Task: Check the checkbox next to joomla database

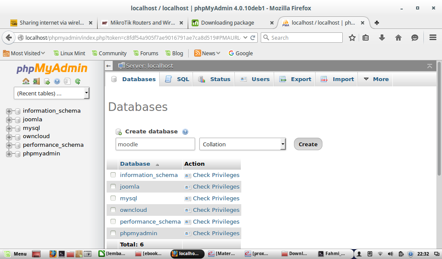Action: point(113,186)
